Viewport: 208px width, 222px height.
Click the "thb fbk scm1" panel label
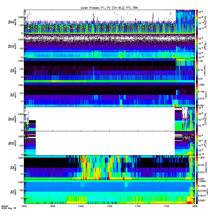click(13, 95)
